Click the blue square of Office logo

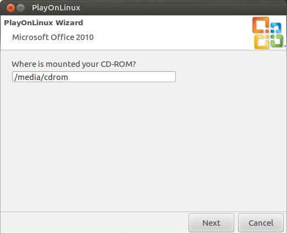(x=276, y=27)
